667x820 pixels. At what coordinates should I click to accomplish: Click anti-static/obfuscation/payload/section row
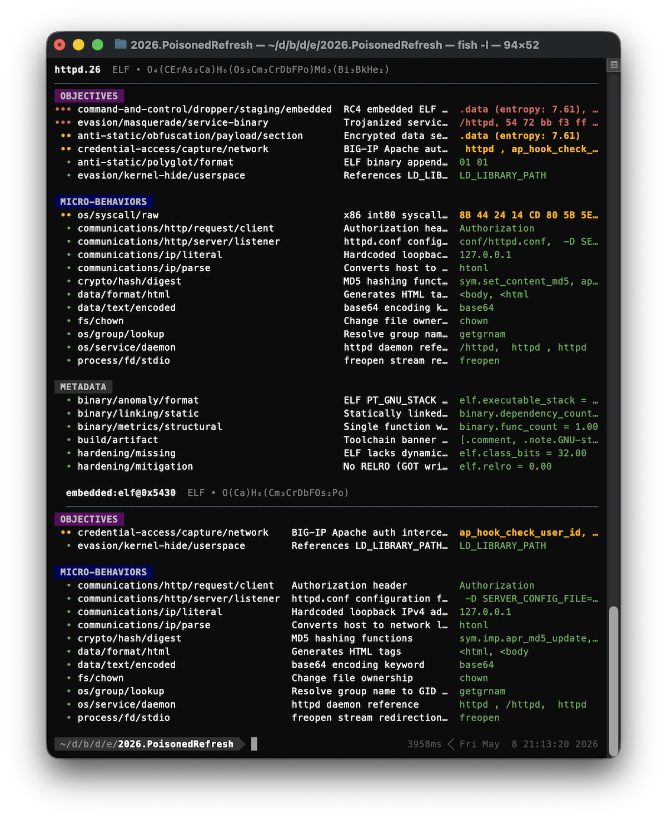click(326, 136)
